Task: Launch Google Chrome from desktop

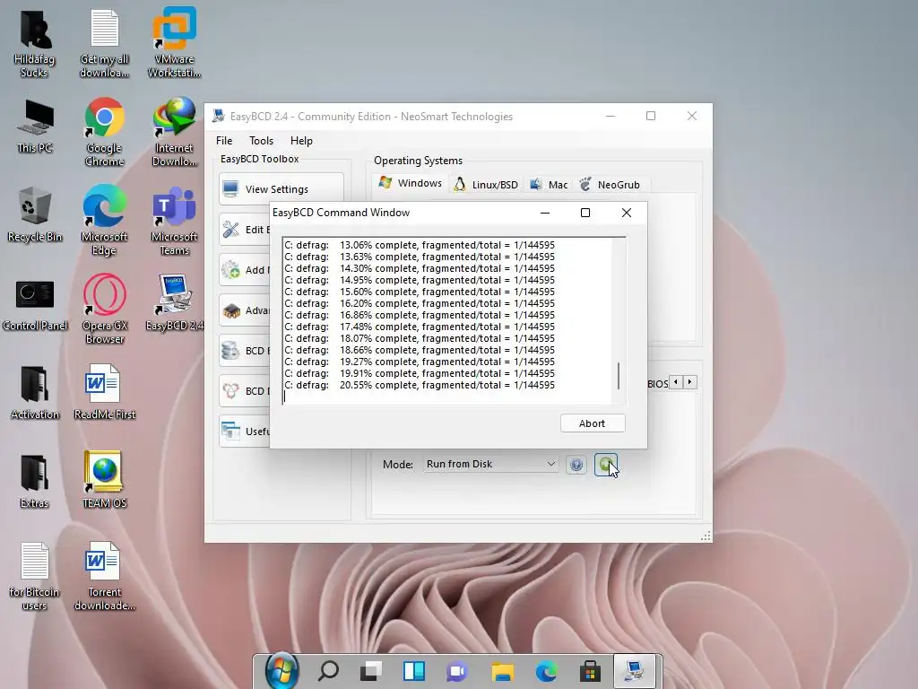Action: coord(104,133)
